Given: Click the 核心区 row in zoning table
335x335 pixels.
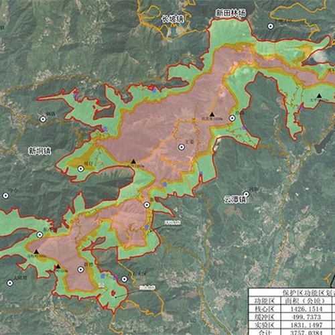Looking at the screenshot, I should (x=292, y=309).
